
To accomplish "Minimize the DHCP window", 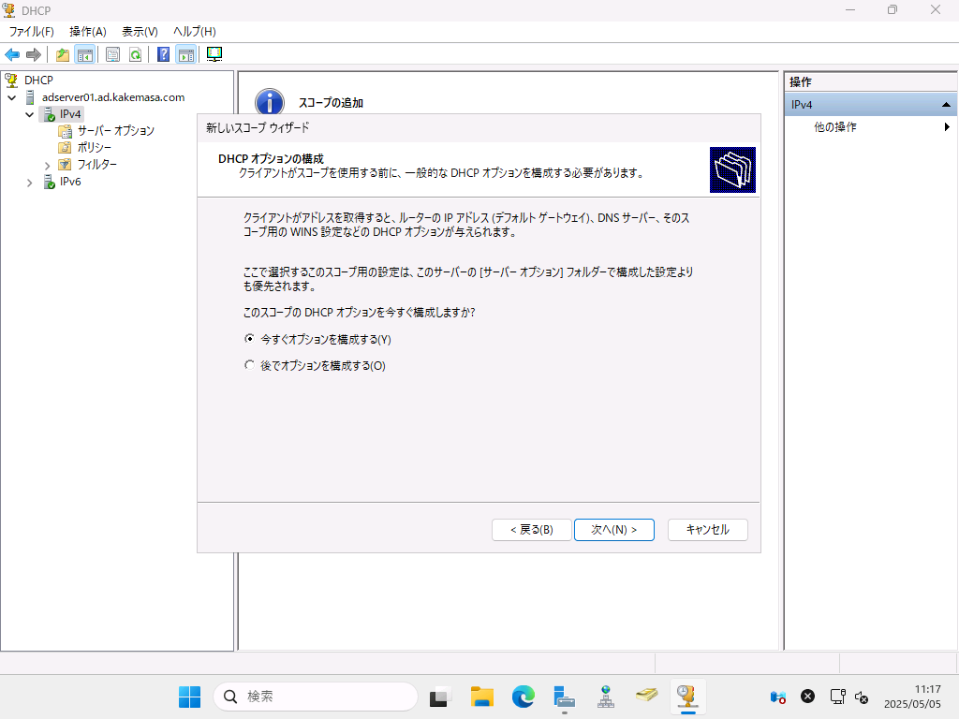I will tap(850, 9).
